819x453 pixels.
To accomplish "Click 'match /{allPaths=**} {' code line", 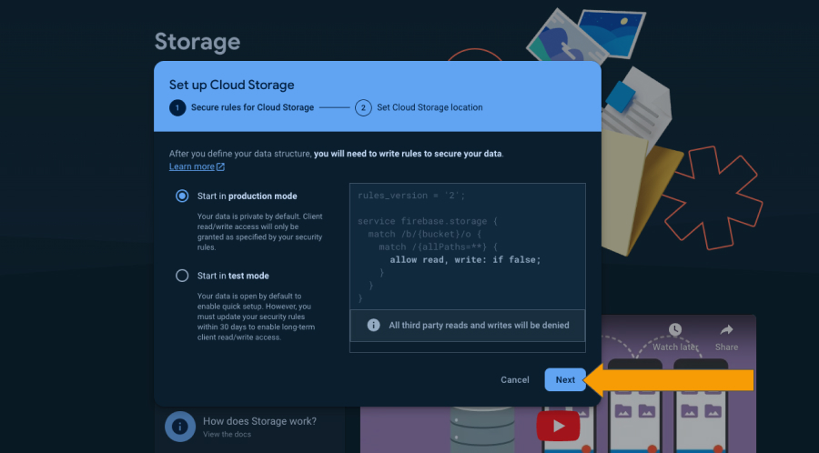I will pos(439,247).
